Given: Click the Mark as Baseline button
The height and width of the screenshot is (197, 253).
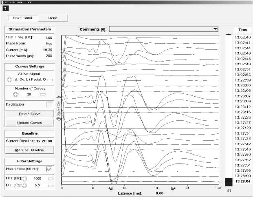Looking at the screenshot, I should coord(29,150).
